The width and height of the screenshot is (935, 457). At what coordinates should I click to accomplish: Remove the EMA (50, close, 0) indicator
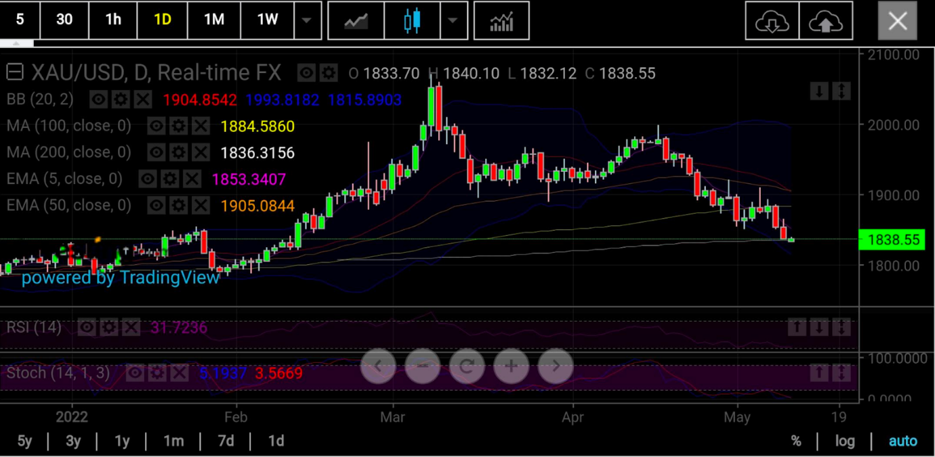(201, 205)
